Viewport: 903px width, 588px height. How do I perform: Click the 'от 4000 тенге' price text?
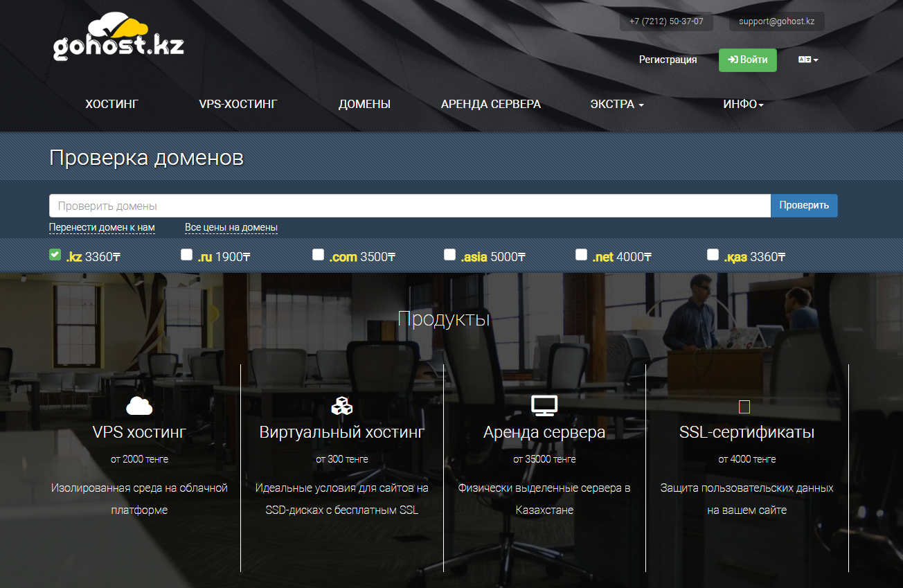coord(746,459)
